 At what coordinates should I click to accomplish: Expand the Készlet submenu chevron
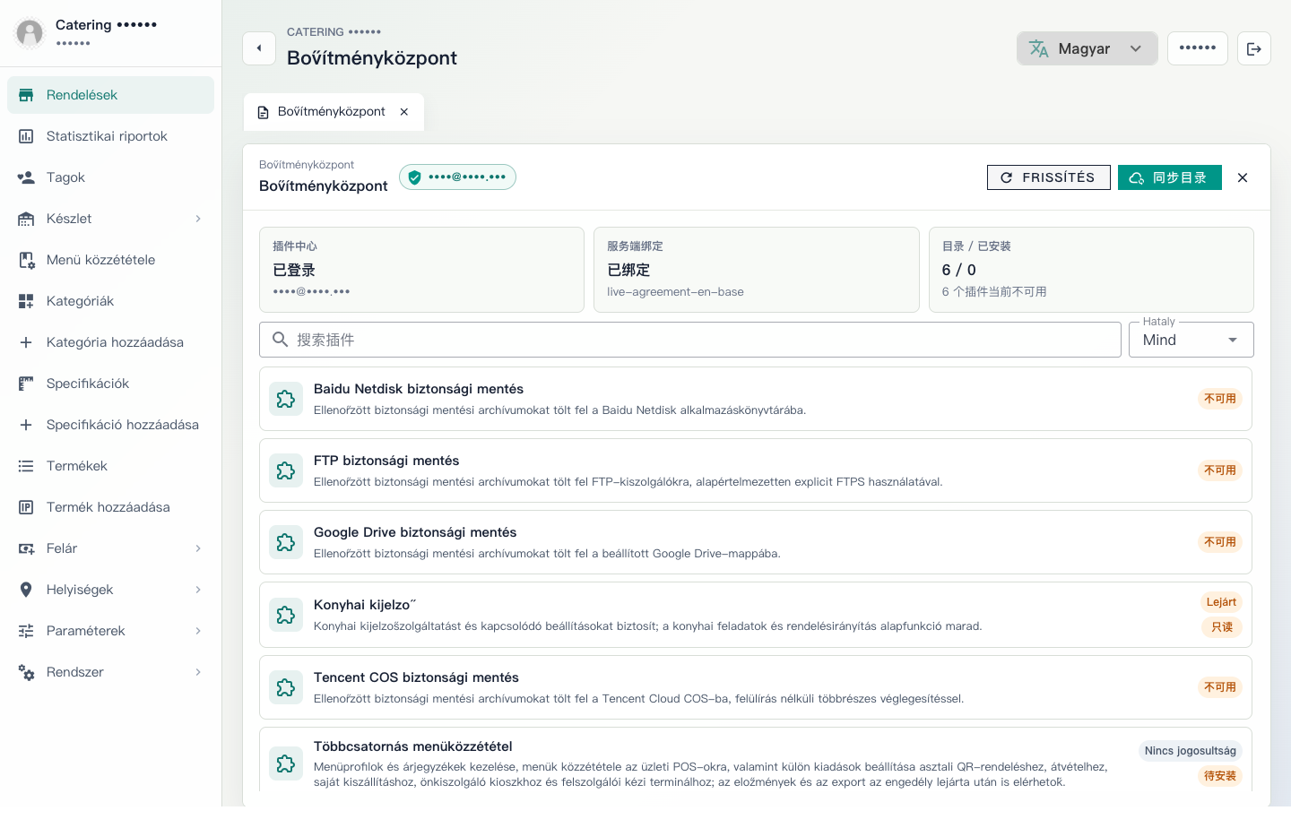(x=198, y=219)
